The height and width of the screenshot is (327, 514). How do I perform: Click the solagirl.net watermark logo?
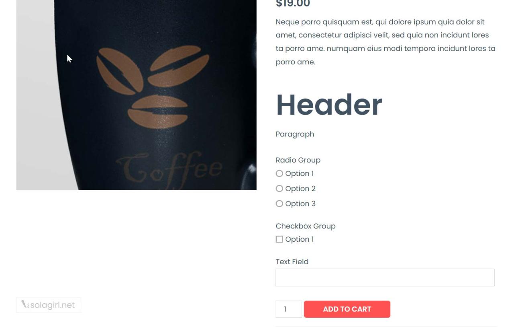pyautogui.click(x=49, y=305)
